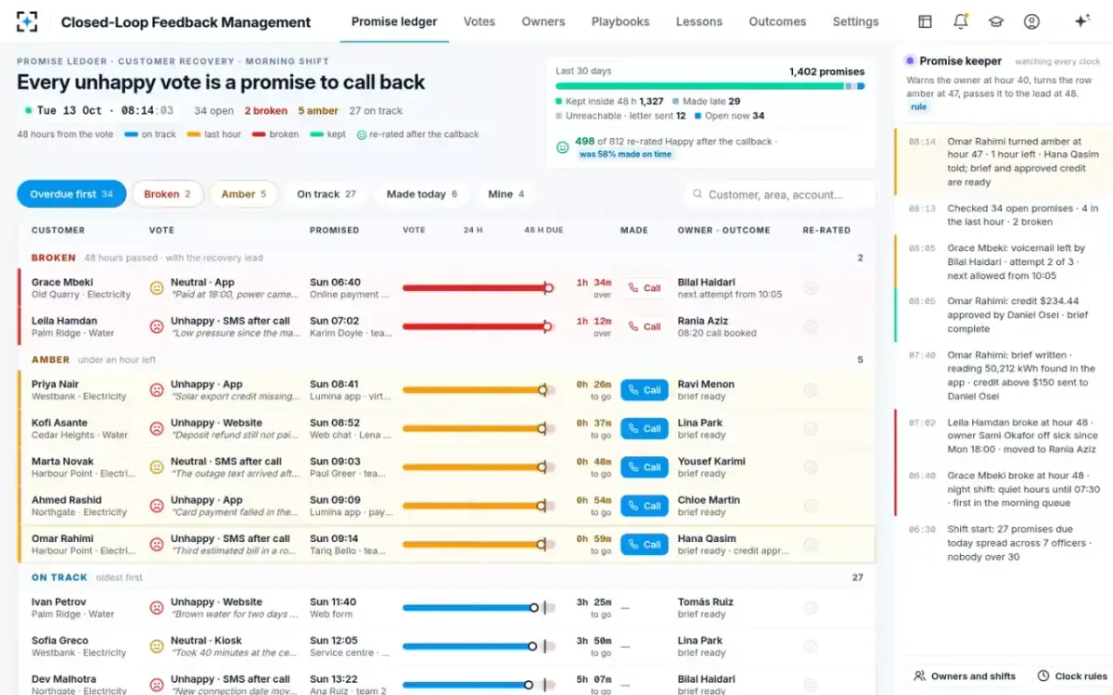Open the 07:02 Leila Hamdan broke log entry

point(1004,436)
